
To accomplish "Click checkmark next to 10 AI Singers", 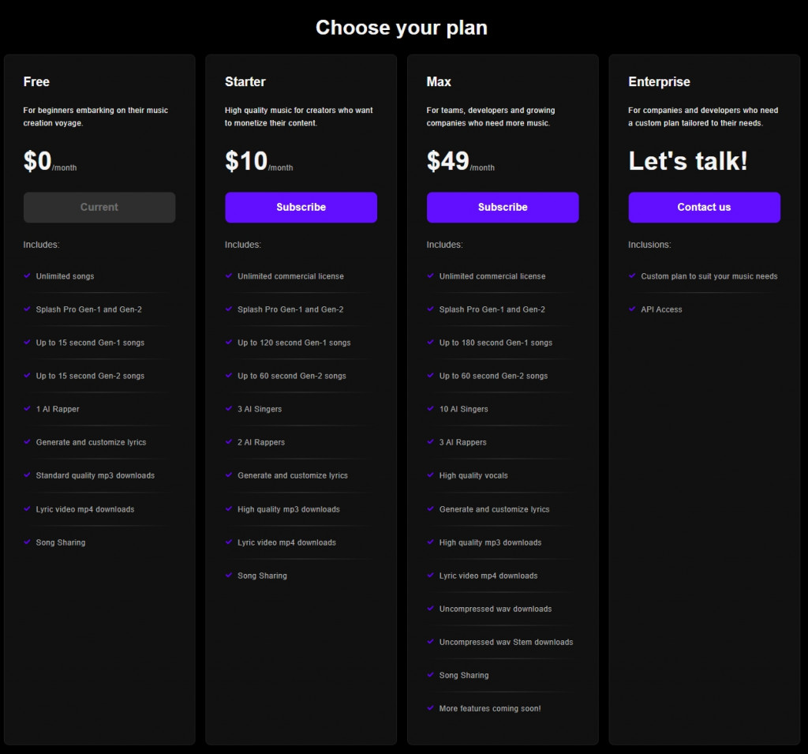I will pyautogui.click(x=431, y=408).
